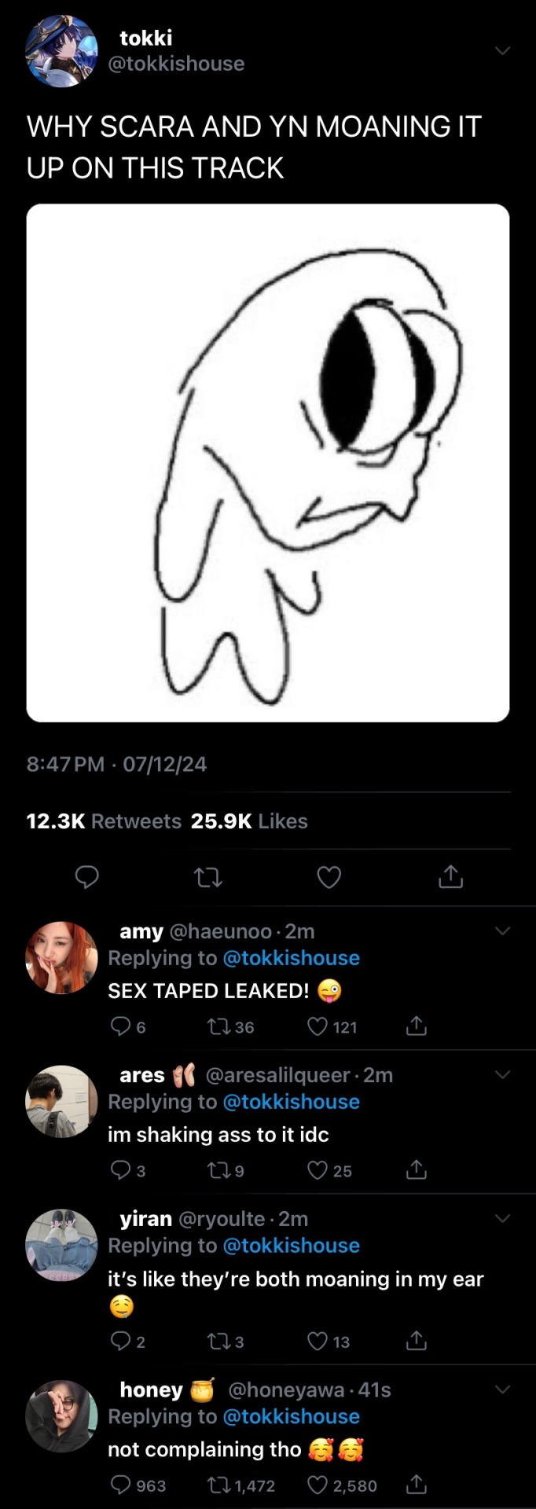536x1509 pixels.
Task: Like yiran's reply
Action: pyautogui.click(x=317, y=1341)
